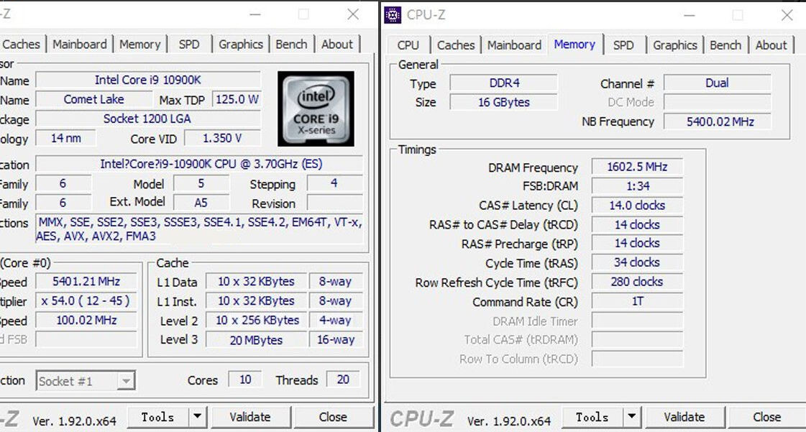Image resolution: width=806 pixels, height=432 pixels.
Task: Open the SPD tab in the right CPU-Z window
Action: tap(623, 45)
